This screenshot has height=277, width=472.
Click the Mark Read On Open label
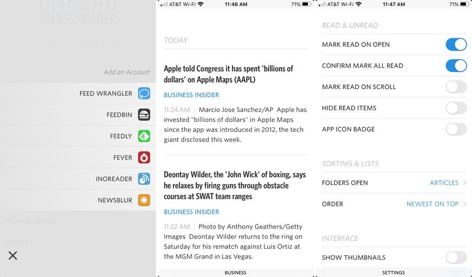356,45
